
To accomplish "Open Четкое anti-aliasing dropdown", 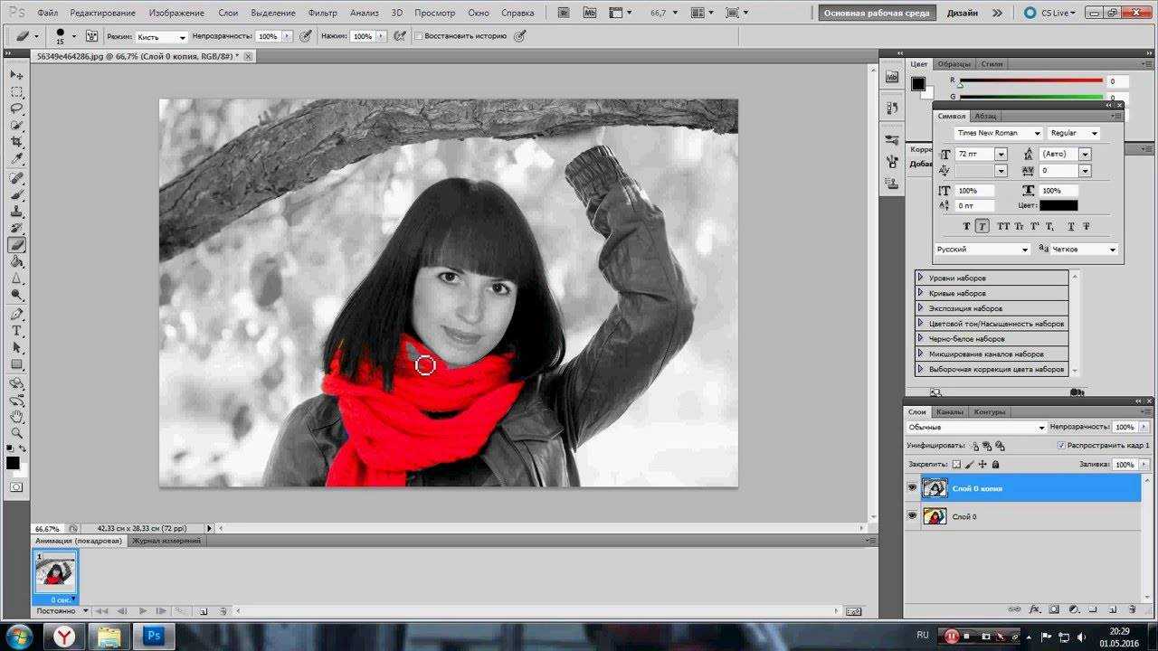I will point(1113,250).
